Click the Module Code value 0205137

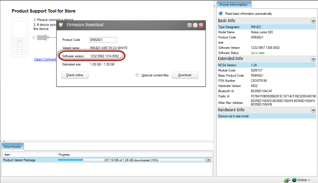[257, 70]
